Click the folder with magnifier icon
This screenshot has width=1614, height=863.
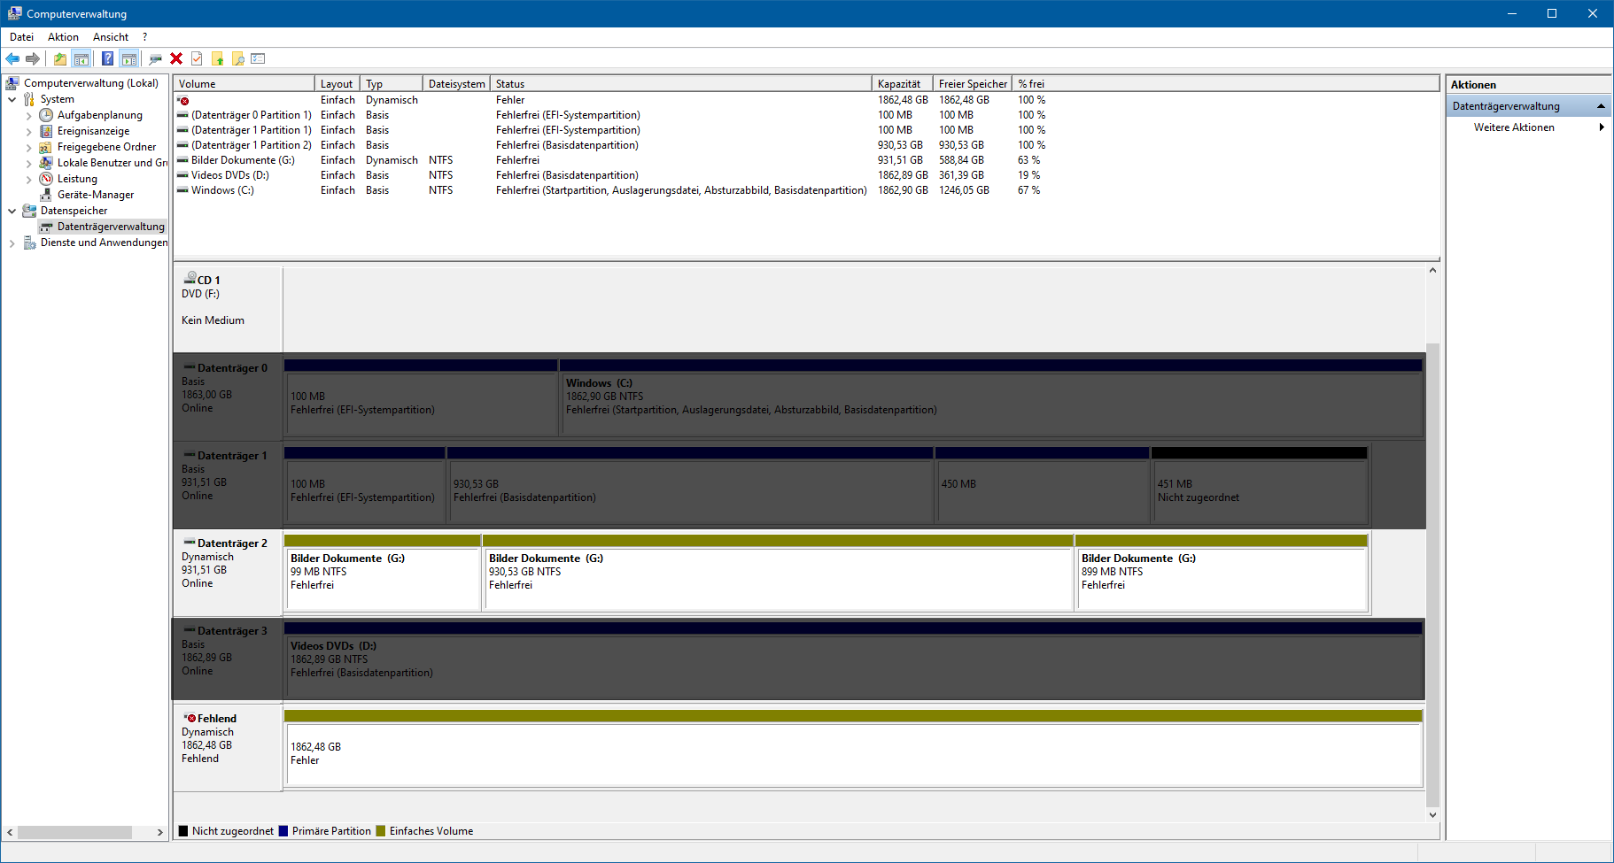(x=237, y=58)
